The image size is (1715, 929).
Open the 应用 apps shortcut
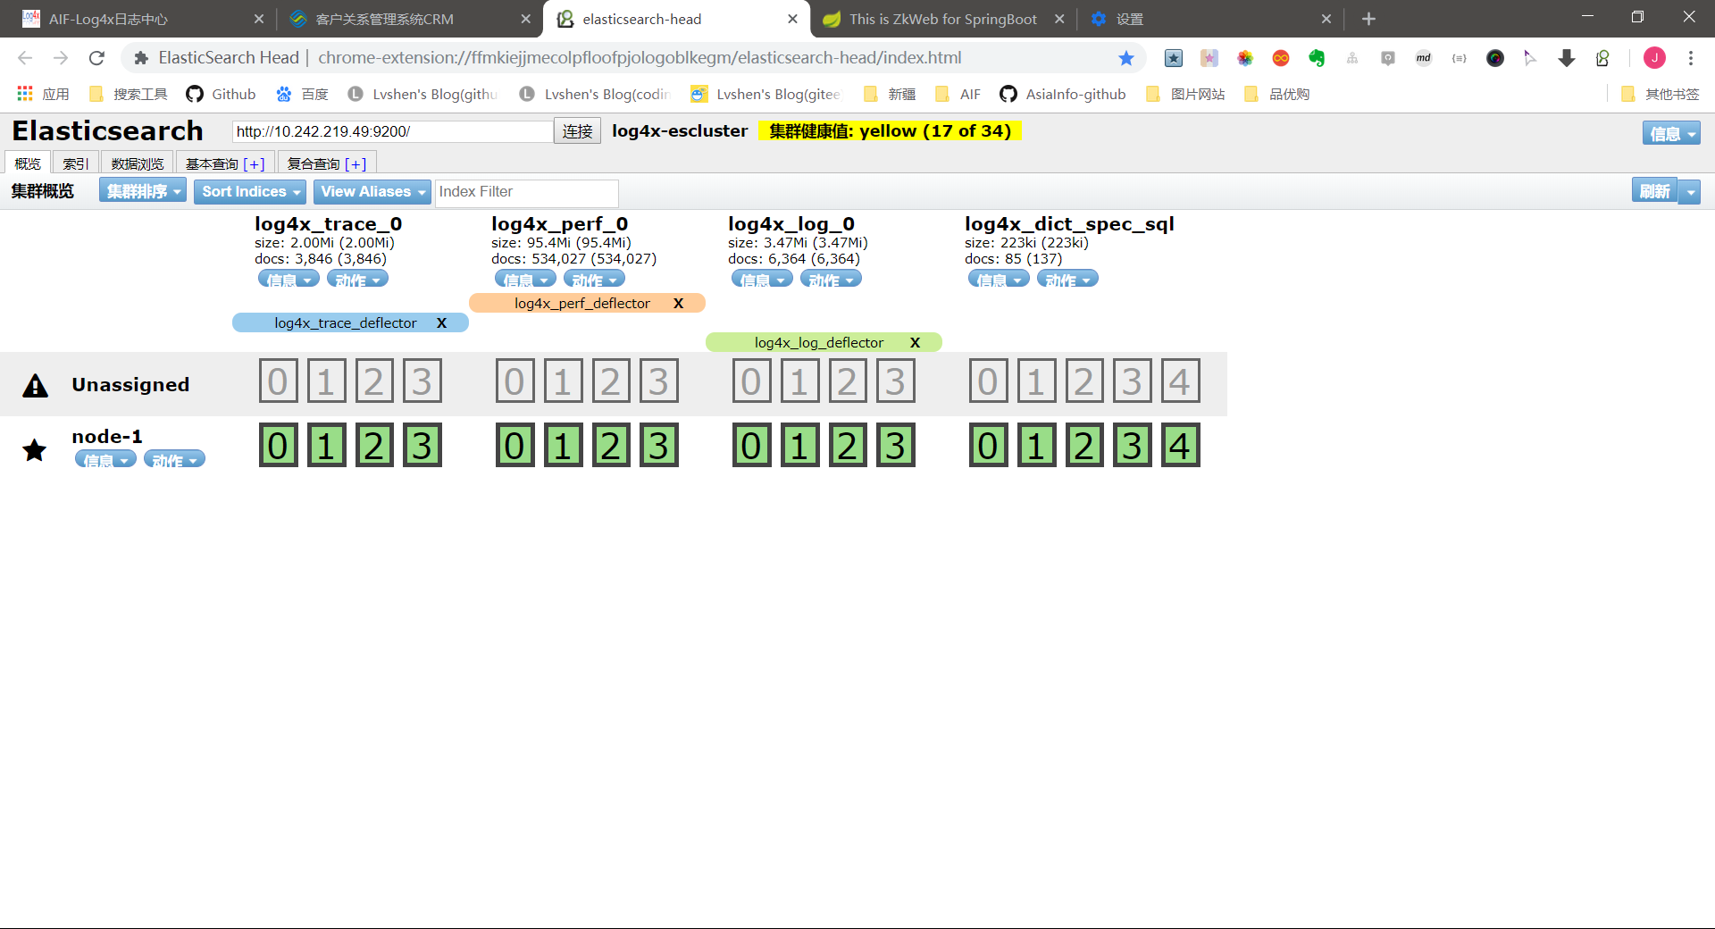click(43, 94)
